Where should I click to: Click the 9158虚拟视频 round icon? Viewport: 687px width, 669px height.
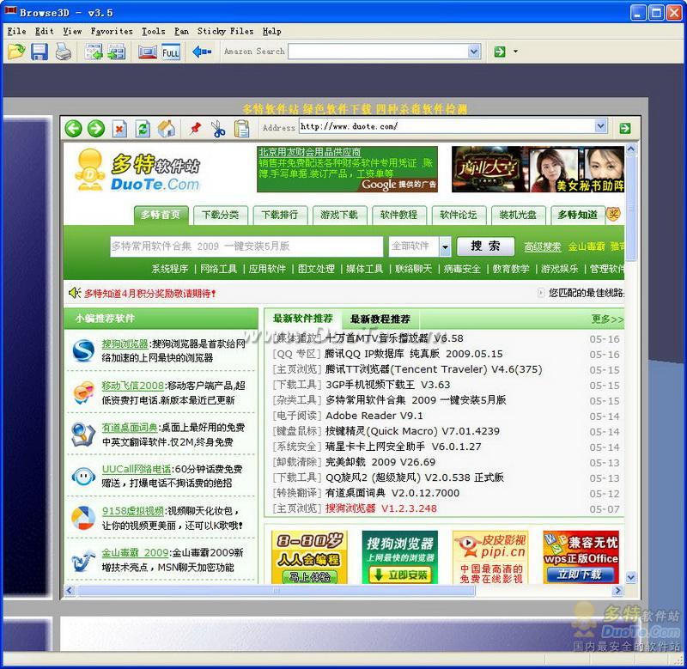83,518
